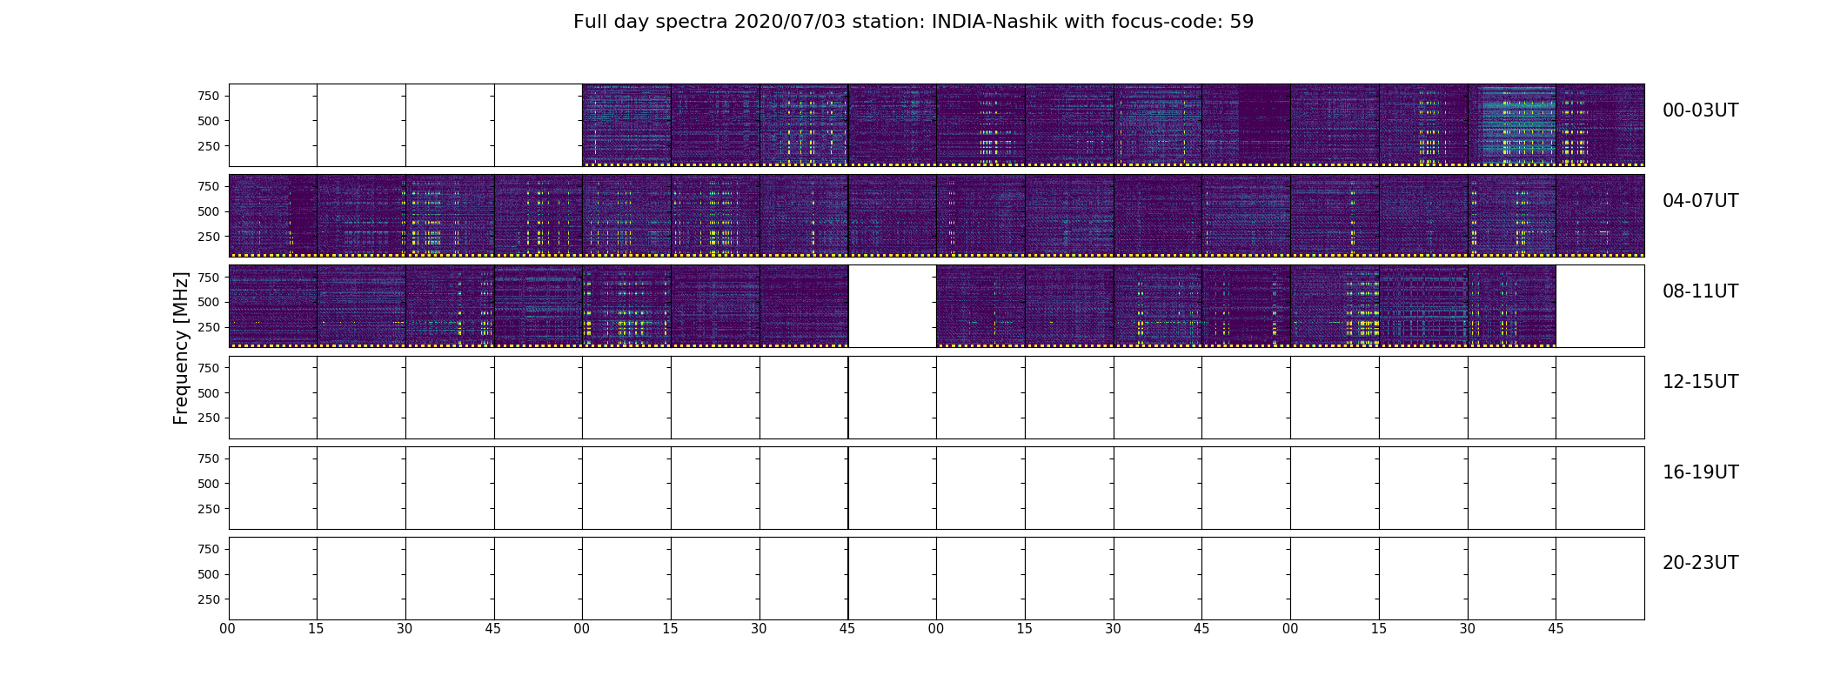Image resolution: width=1827 pixels, height=696 pixels.
Task: Click the 250 tick of the 00-03UT row
Action: pyautogui.click(x=209, y=146)
